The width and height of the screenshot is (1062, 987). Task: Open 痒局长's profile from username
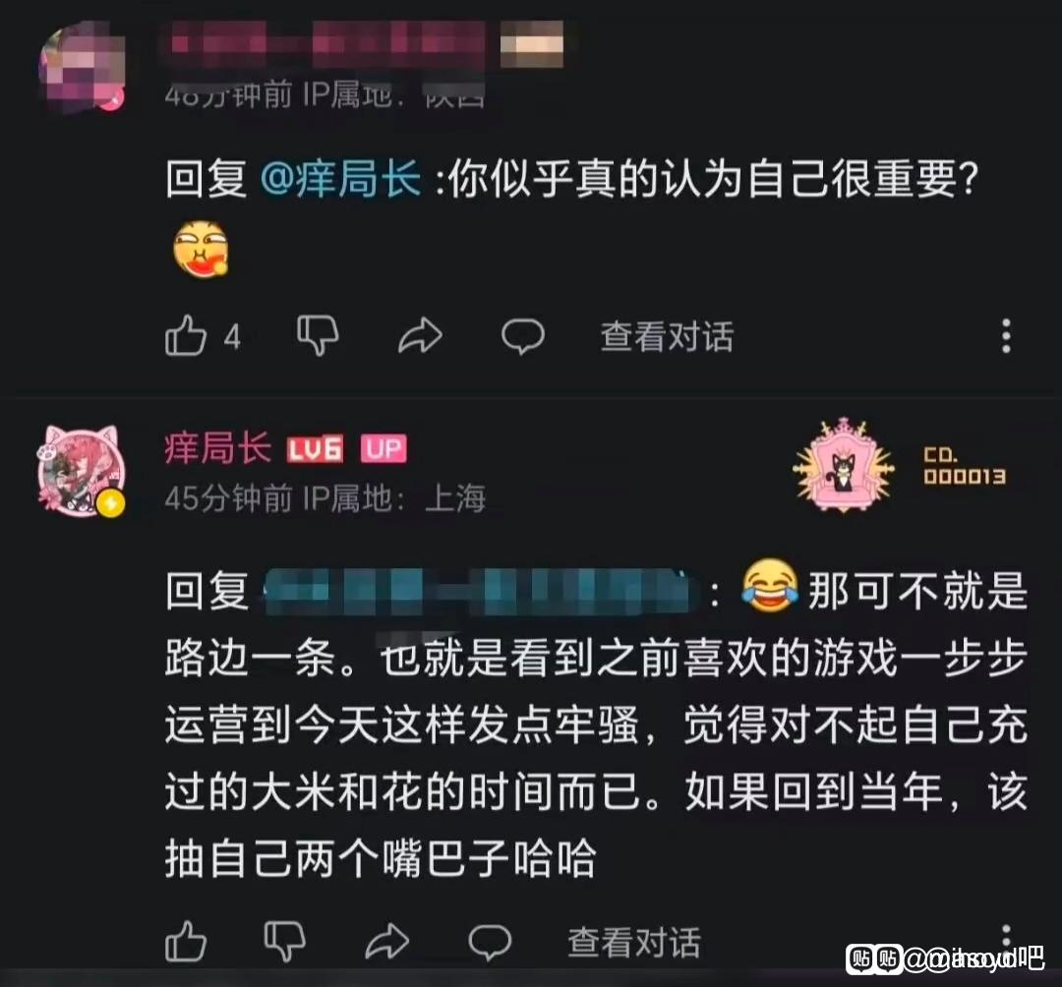coord(218,448)
